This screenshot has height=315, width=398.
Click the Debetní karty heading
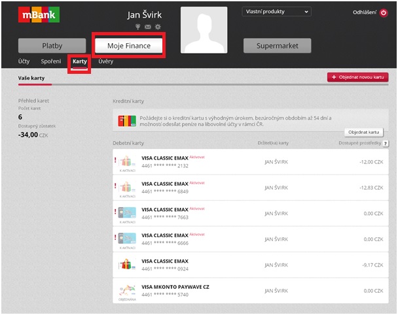point(128,143)
